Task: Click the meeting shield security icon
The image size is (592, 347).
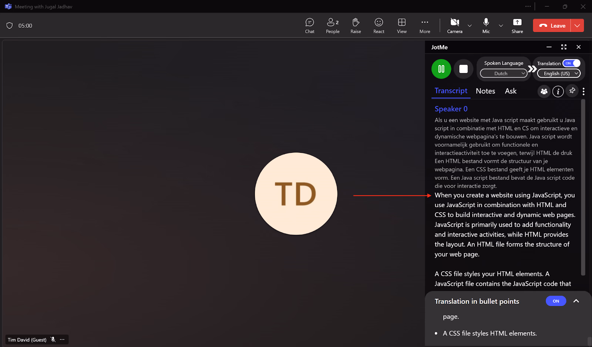Action: 10,25
